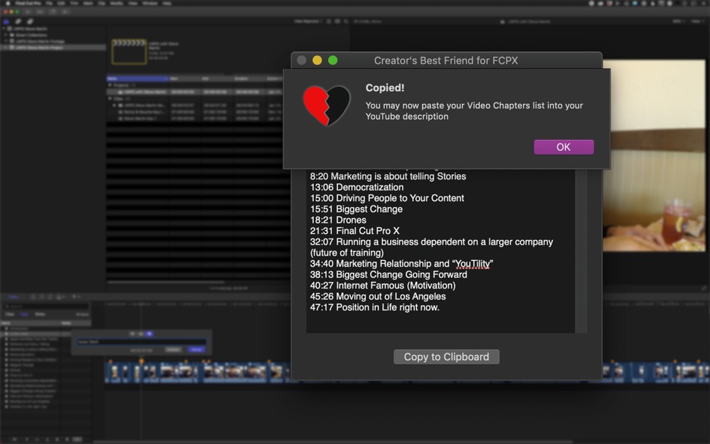This screenshot has height=444, width=710.
Task: Expand Smart Collections in the library sidebar
Action: 5,35
